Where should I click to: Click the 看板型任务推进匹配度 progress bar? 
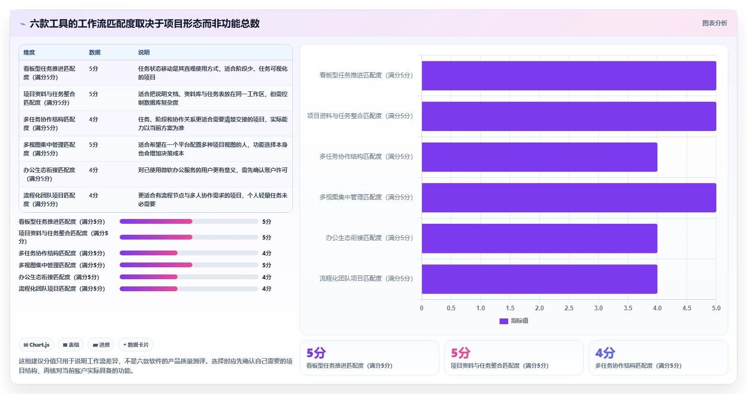(x=189, y=221)
